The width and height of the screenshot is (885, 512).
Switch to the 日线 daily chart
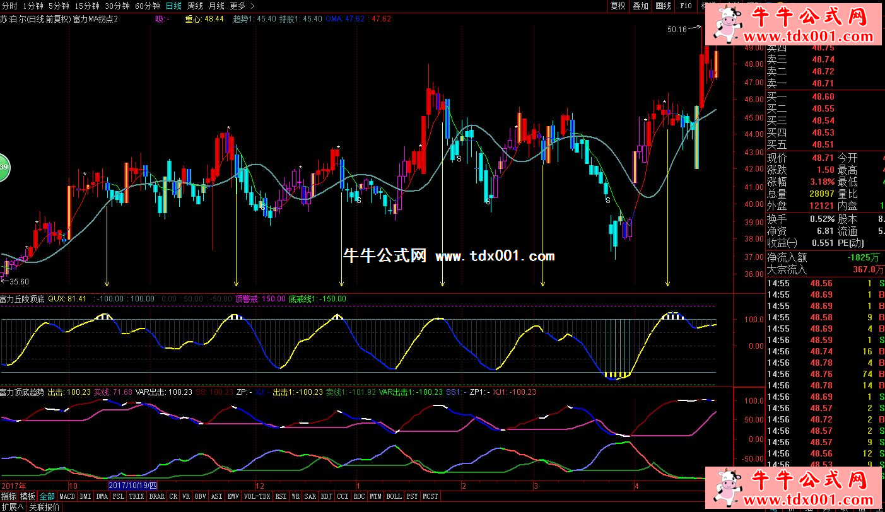(x=173, y=6)
